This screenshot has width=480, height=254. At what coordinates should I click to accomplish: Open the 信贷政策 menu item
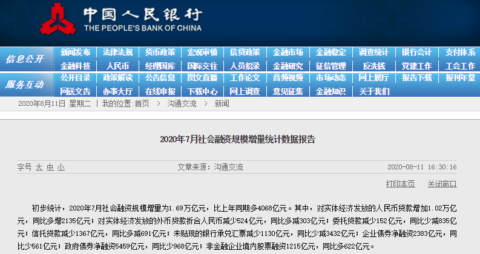245,53
